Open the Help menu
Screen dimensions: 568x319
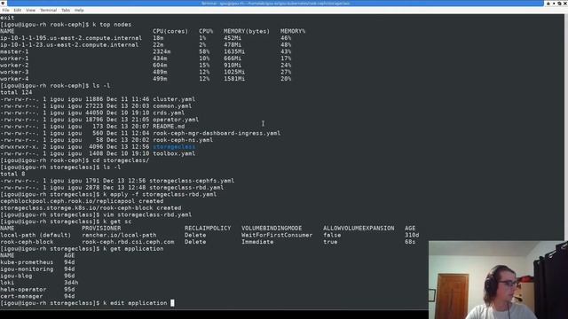[79, 10]
